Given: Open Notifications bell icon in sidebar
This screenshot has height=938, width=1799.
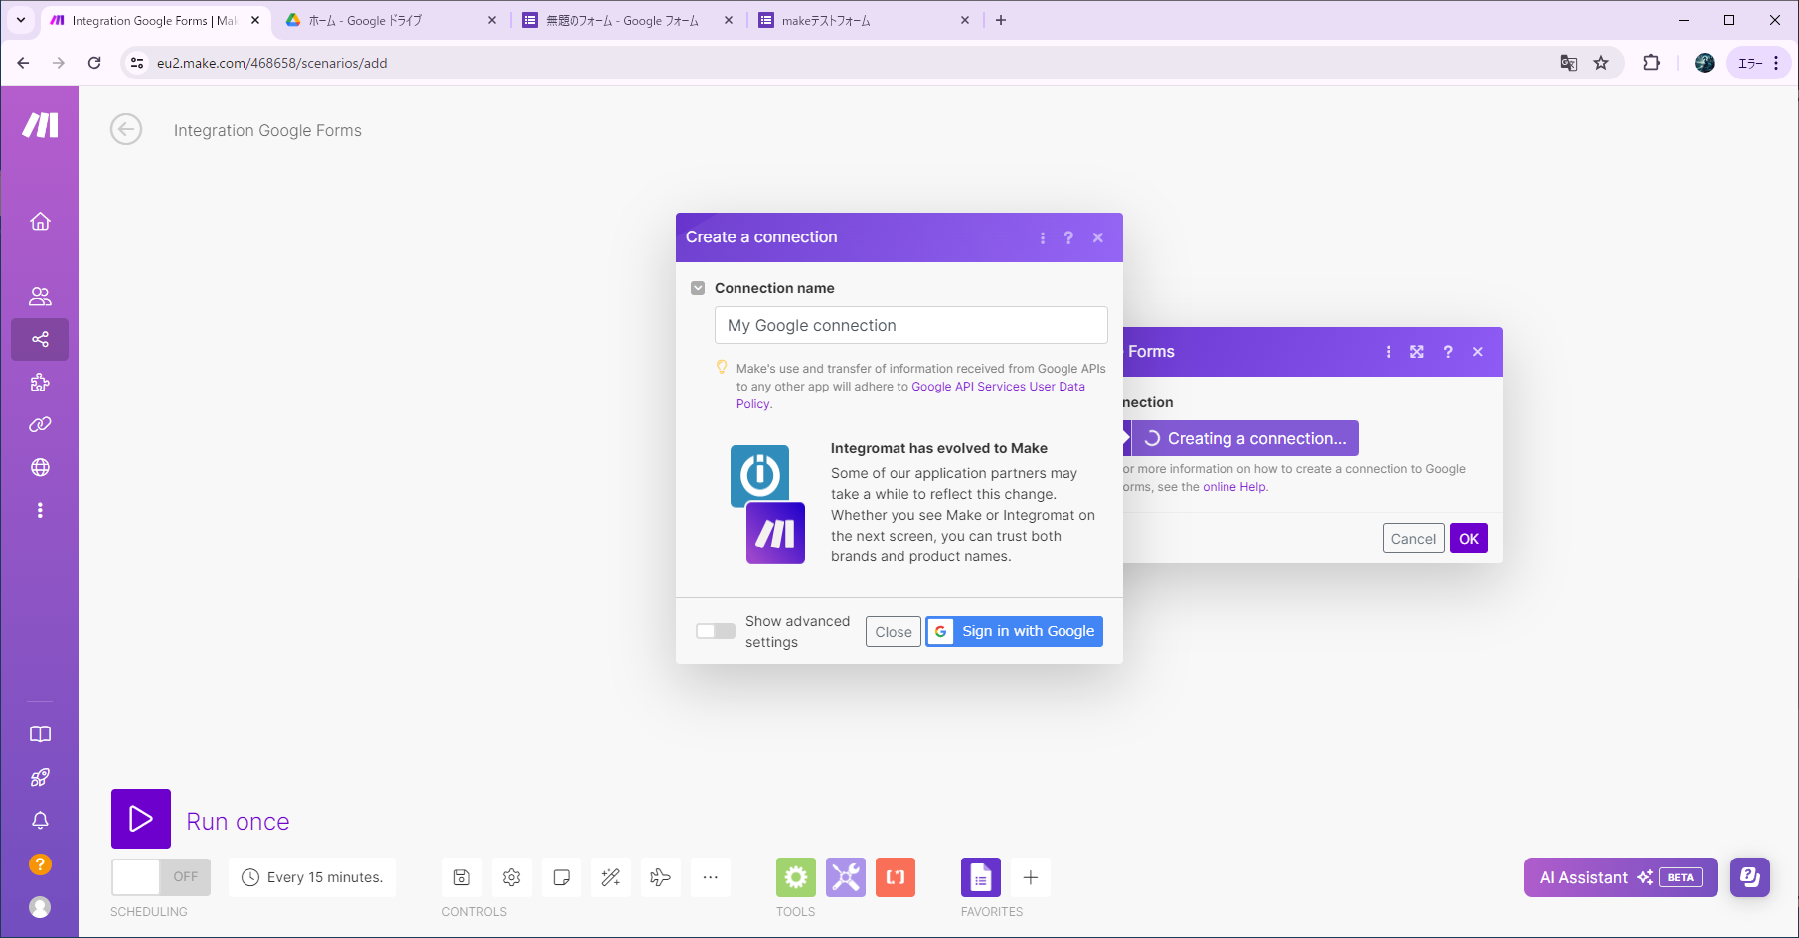Looking at the screenshot, I should (40, 821).
